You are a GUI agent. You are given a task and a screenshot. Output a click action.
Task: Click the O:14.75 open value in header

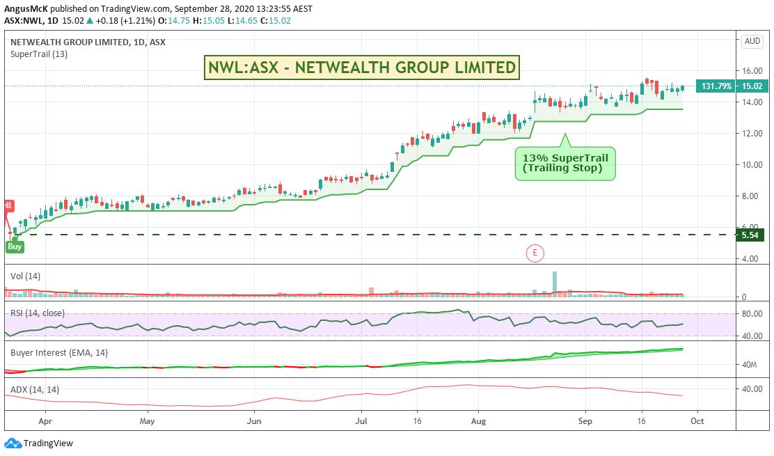tap(174, 21)
